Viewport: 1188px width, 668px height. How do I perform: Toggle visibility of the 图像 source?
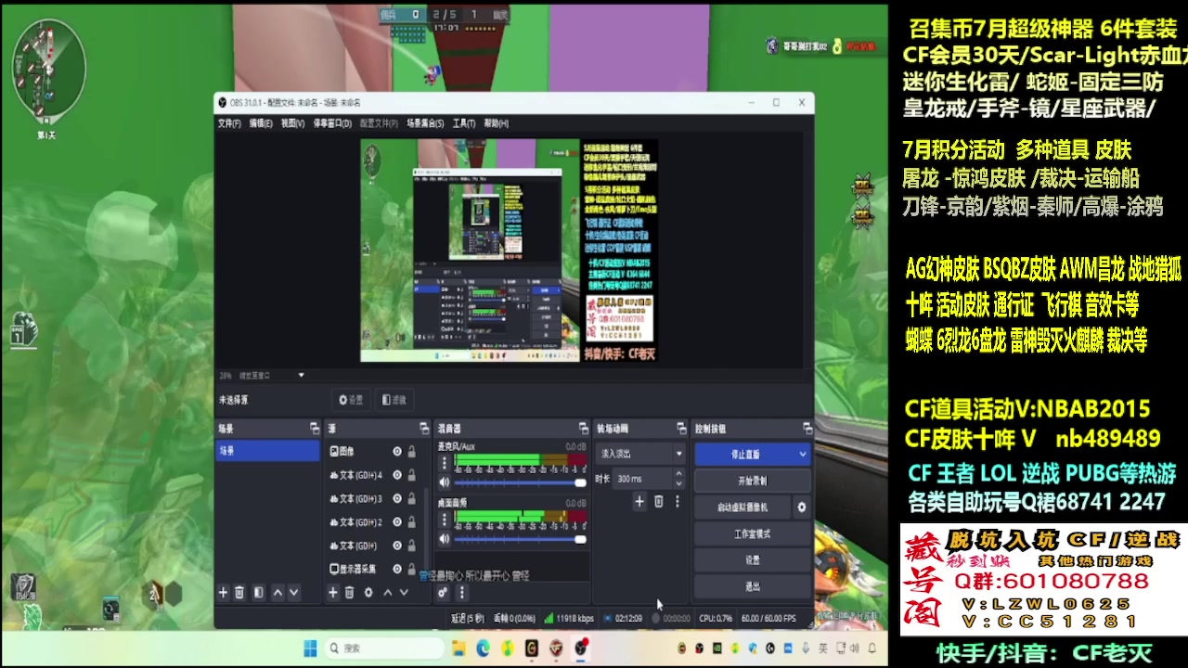coord(396,451)
